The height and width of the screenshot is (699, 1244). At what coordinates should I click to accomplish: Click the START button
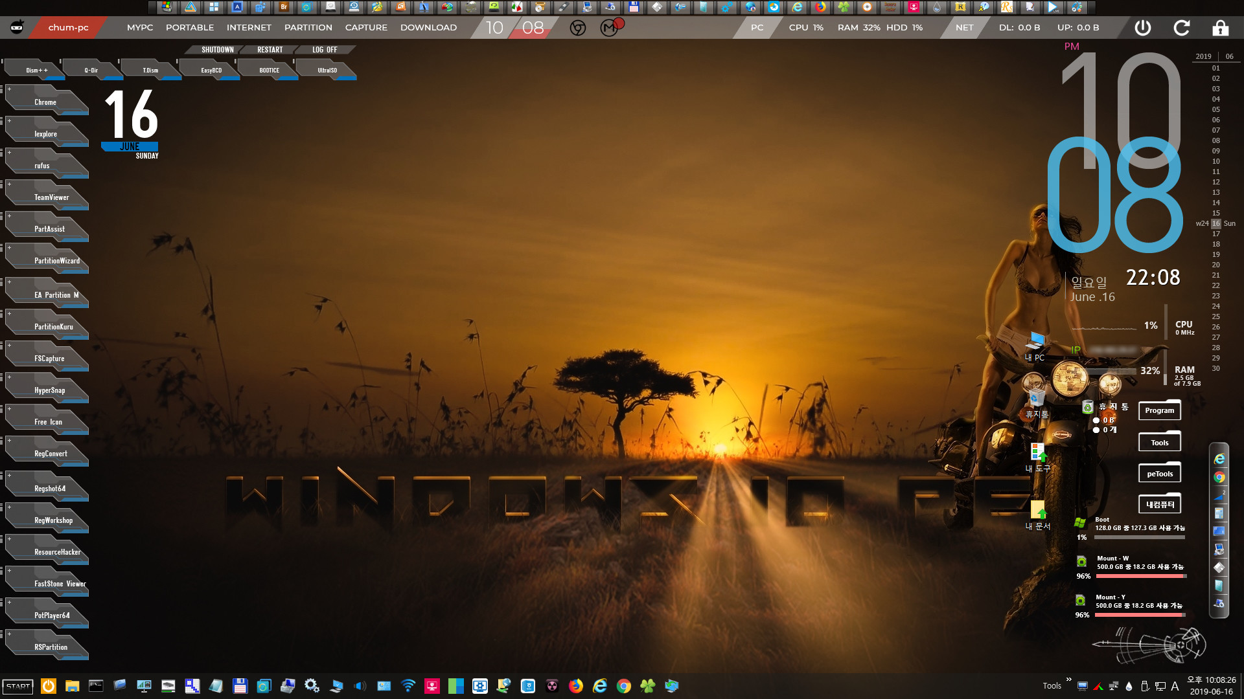[18, 686]
